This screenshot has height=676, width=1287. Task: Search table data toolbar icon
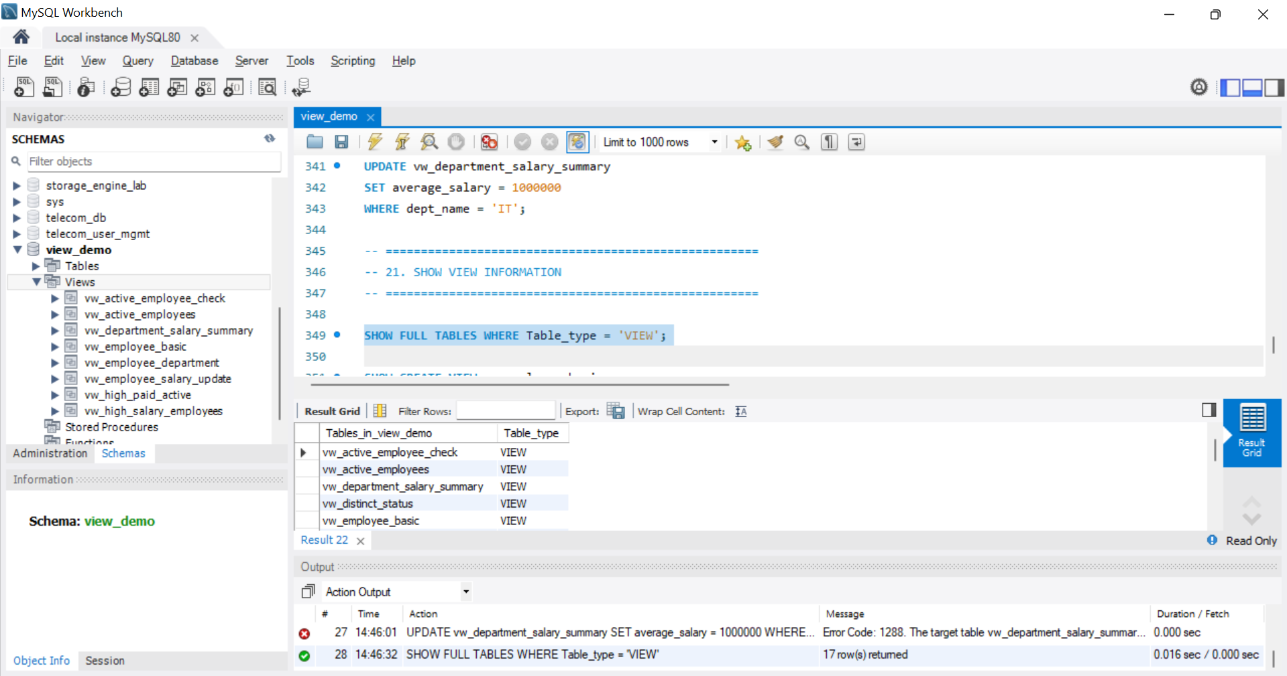267,87
